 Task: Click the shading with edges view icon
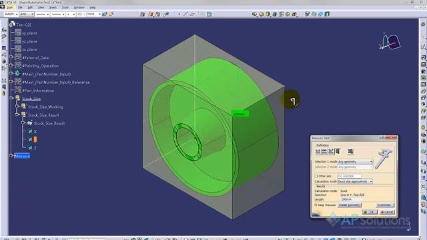click(x=261, y=14)
